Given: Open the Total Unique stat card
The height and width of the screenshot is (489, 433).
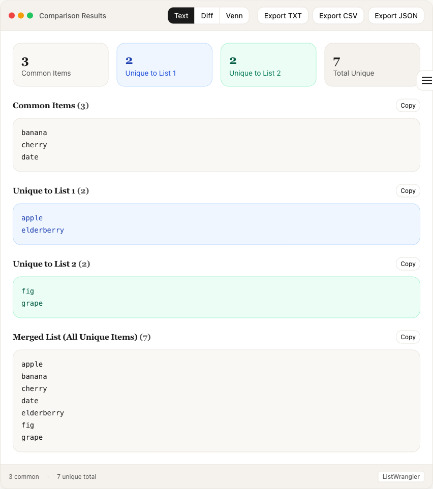Looking at the screenshot, I should click(372, 64).
